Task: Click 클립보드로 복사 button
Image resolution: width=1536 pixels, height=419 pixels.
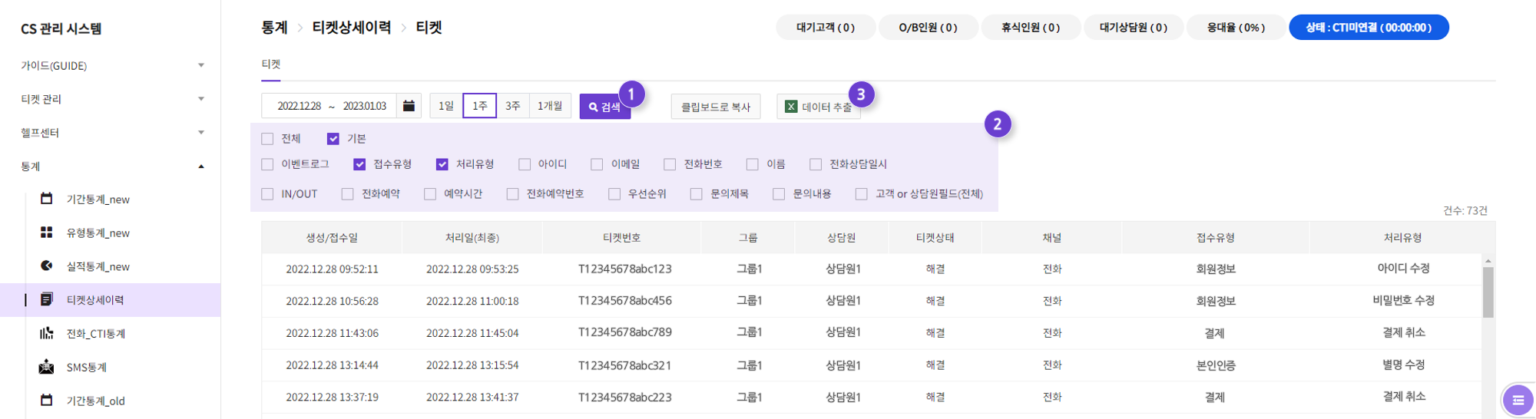Action: click(x=716, y=107)
